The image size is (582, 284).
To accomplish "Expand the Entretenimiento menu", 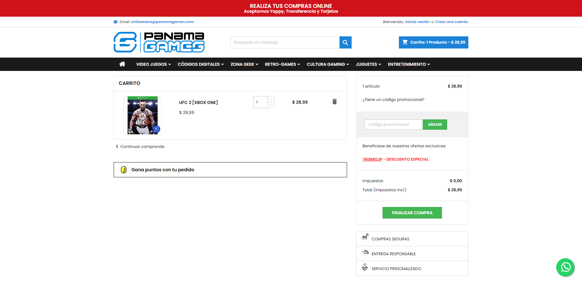I will click(409, 64).
